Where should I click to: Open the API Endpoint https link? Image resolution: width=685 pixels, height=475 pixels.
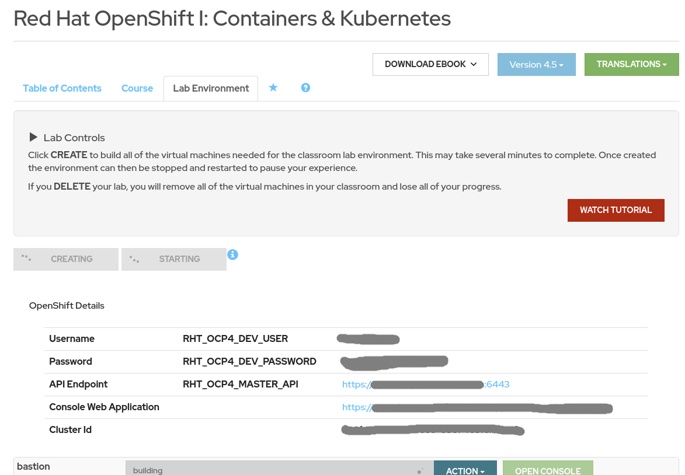(426, 384)
